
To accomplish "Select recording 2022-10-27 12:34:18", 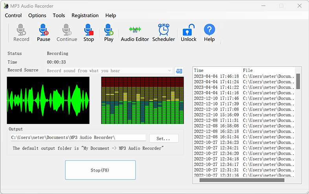I will pyautogui.click(x=244, y=159).
